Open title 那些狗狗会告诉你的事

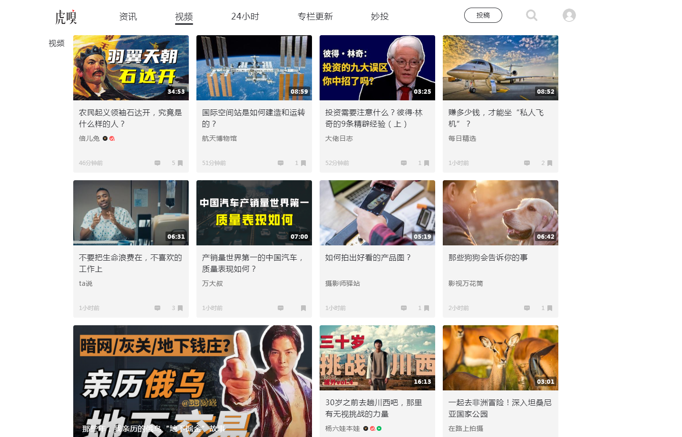(488, 258)
